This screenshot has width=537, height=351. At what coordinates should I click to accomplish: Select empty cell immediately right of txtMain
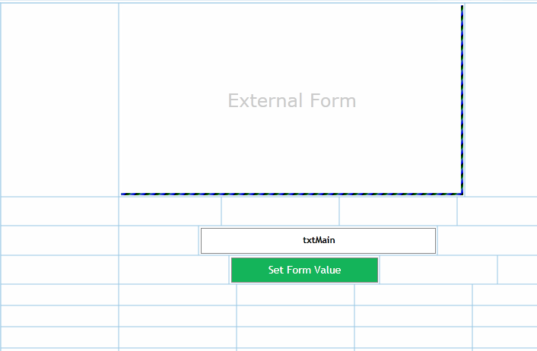click(488, 241)
